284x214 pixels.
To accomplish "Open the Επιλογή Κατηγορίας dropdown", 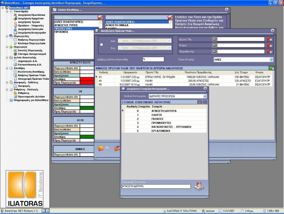I will [205, 96].
